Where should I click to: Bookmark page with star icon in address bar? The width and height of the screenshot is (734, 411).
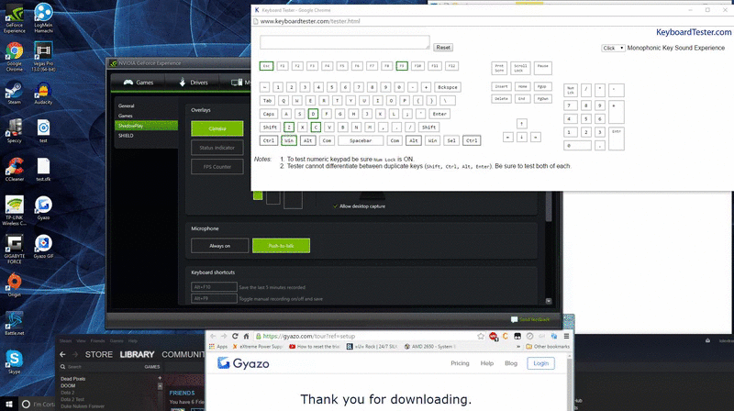[x=480, y=336]
